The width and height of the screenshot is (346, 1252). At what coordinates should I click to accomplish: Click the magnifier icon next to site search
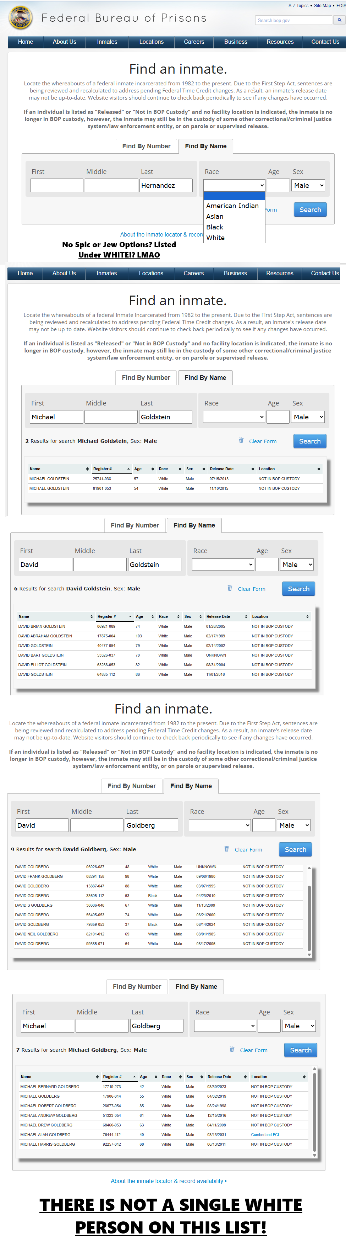coord(339,20)
